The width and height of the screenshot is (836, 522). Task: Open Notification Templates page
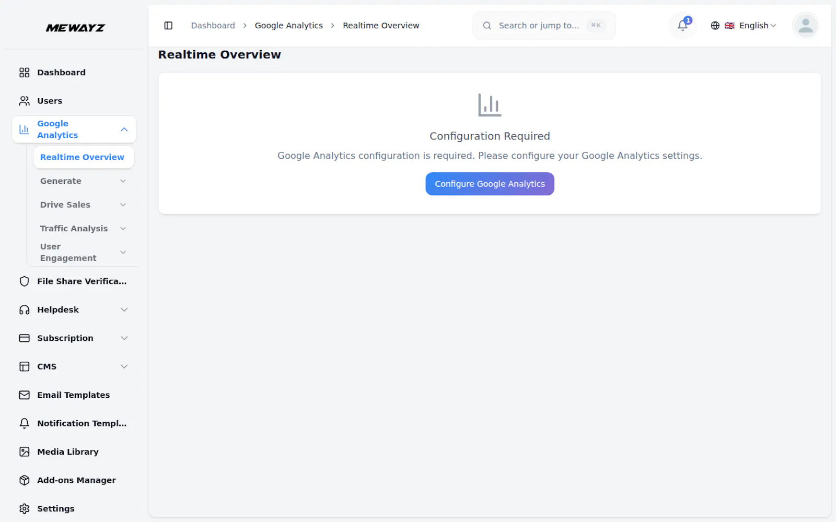click(74, 423)
